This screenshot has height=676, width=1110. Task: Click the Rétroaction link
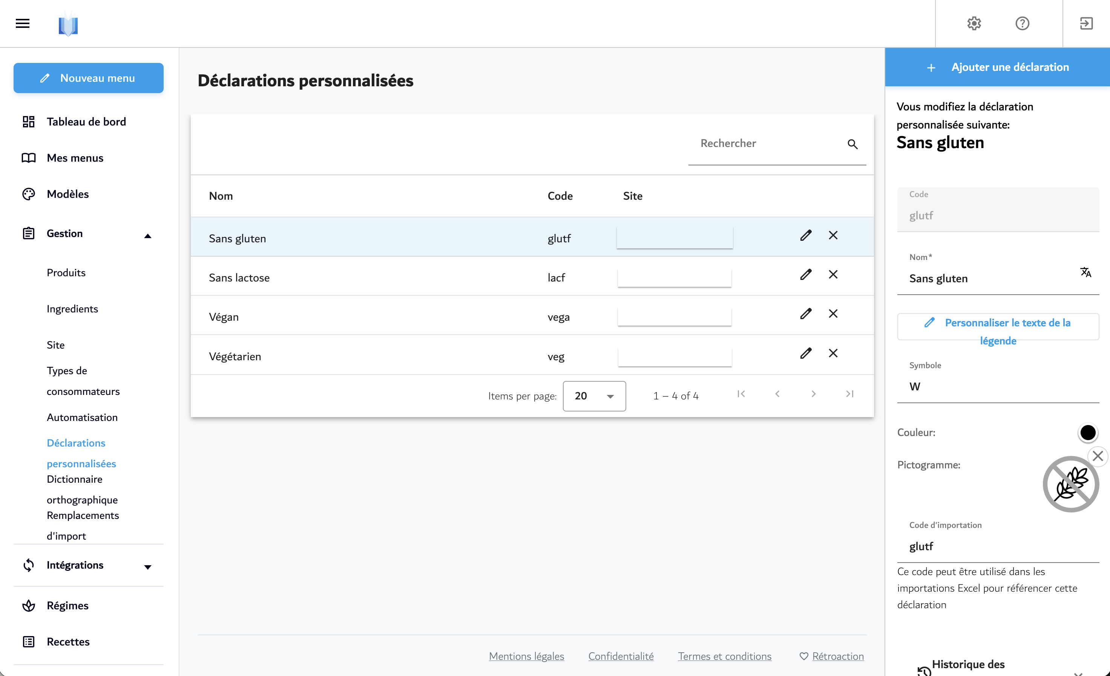838,656
